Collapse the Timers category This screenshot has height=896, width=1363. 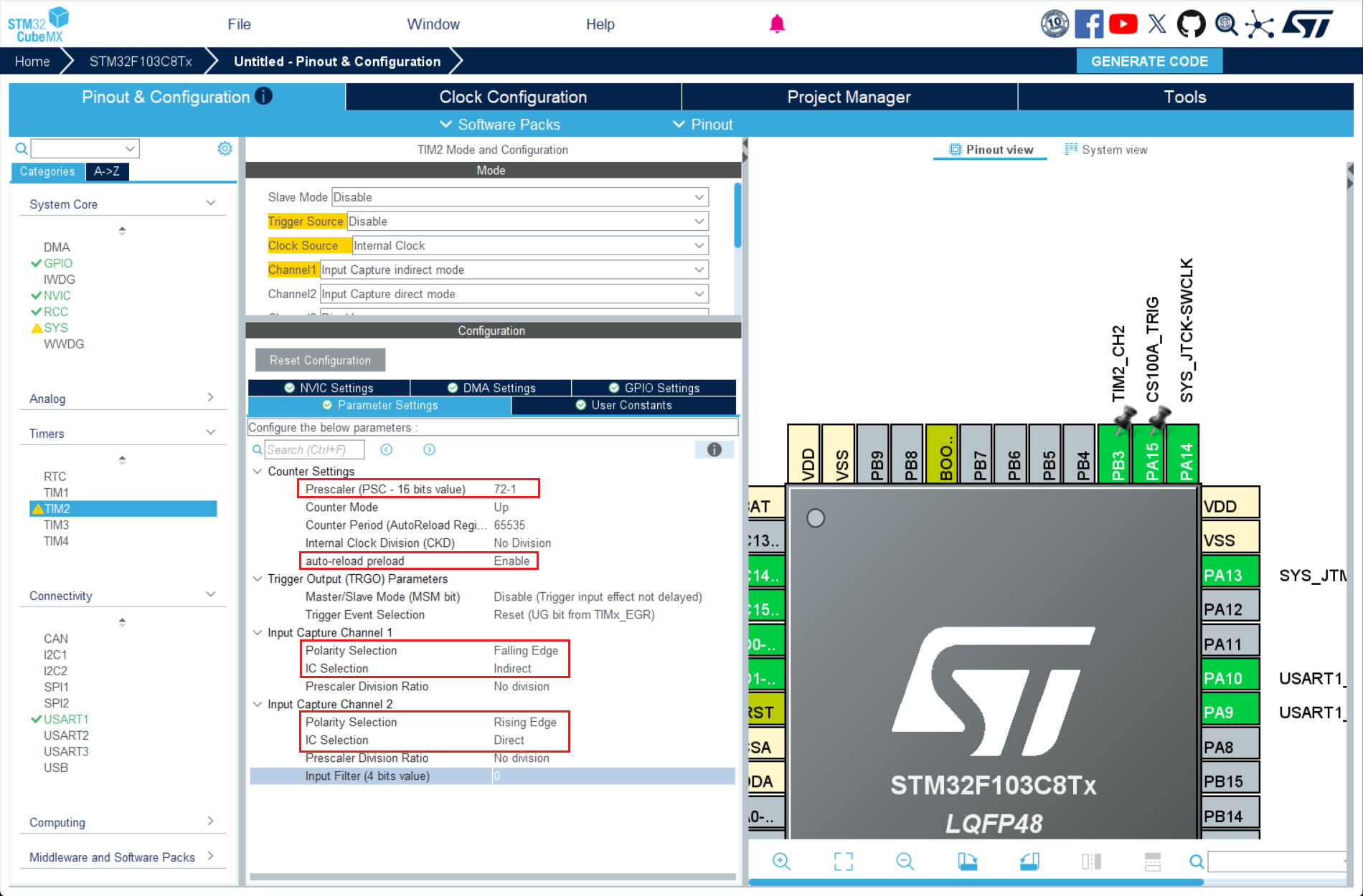pos(211,433)
